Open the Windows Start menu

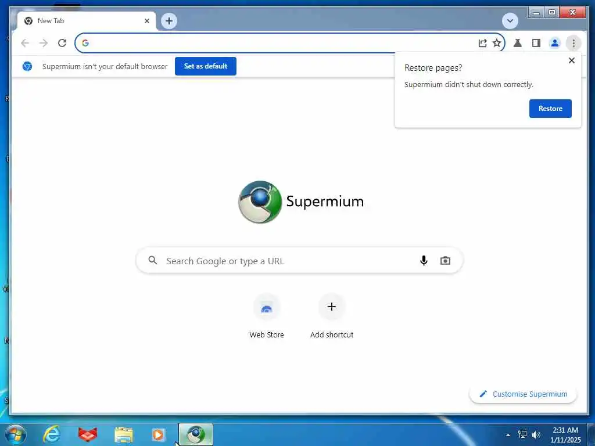point(16,434)
